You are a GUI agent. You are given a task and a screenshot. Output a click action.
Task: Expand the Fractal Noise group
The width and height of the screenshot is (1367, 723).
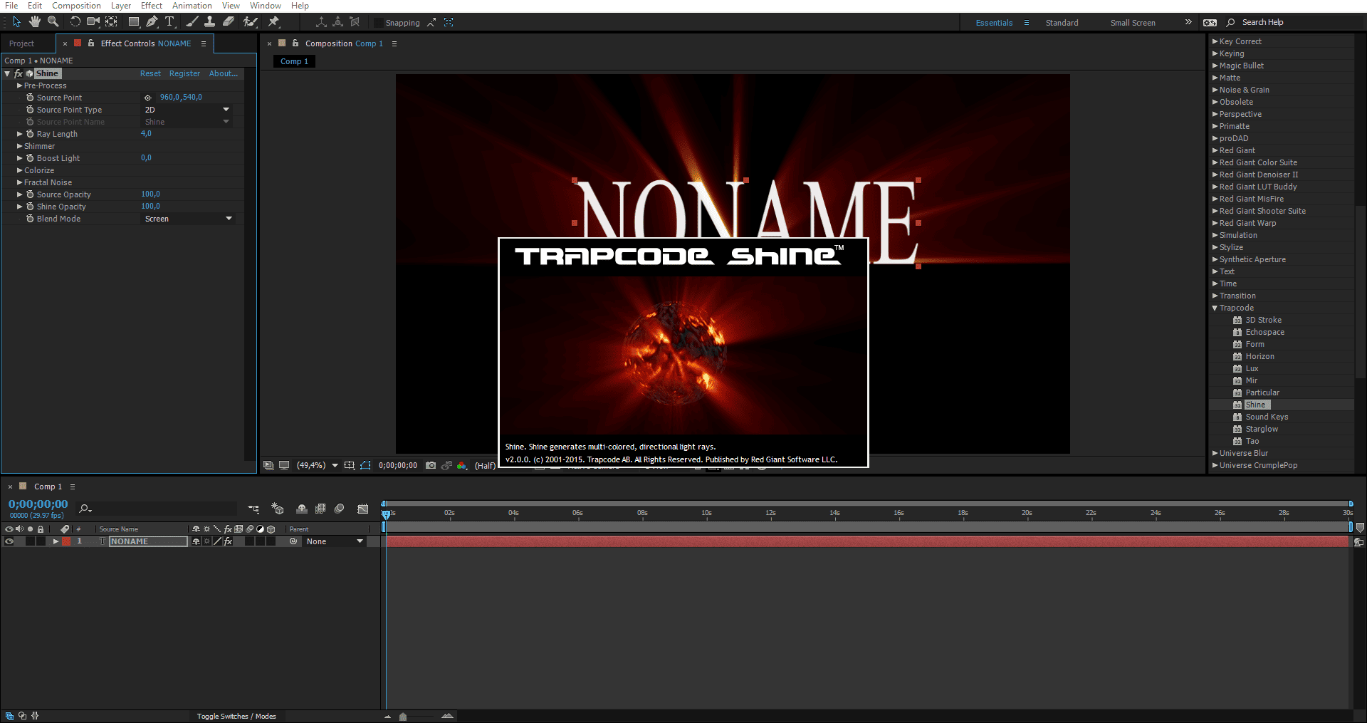click(x=20, y=182)
